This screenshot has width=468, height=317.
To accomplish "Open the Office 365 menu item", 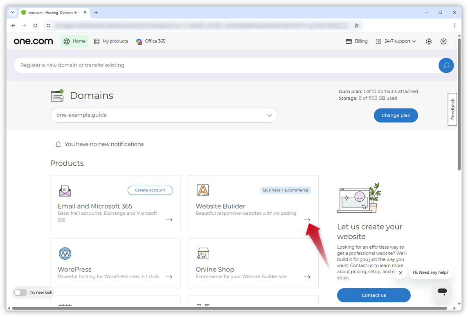I will [x=151, y=41].
